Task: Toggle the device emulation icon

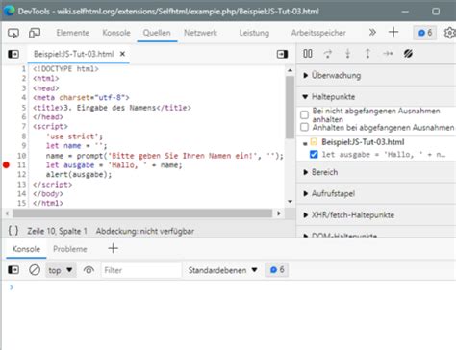Action: (x=35, y=33)
